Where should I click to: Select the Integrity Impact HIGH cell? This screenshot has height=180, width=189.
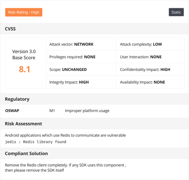[x=81, y=82]
